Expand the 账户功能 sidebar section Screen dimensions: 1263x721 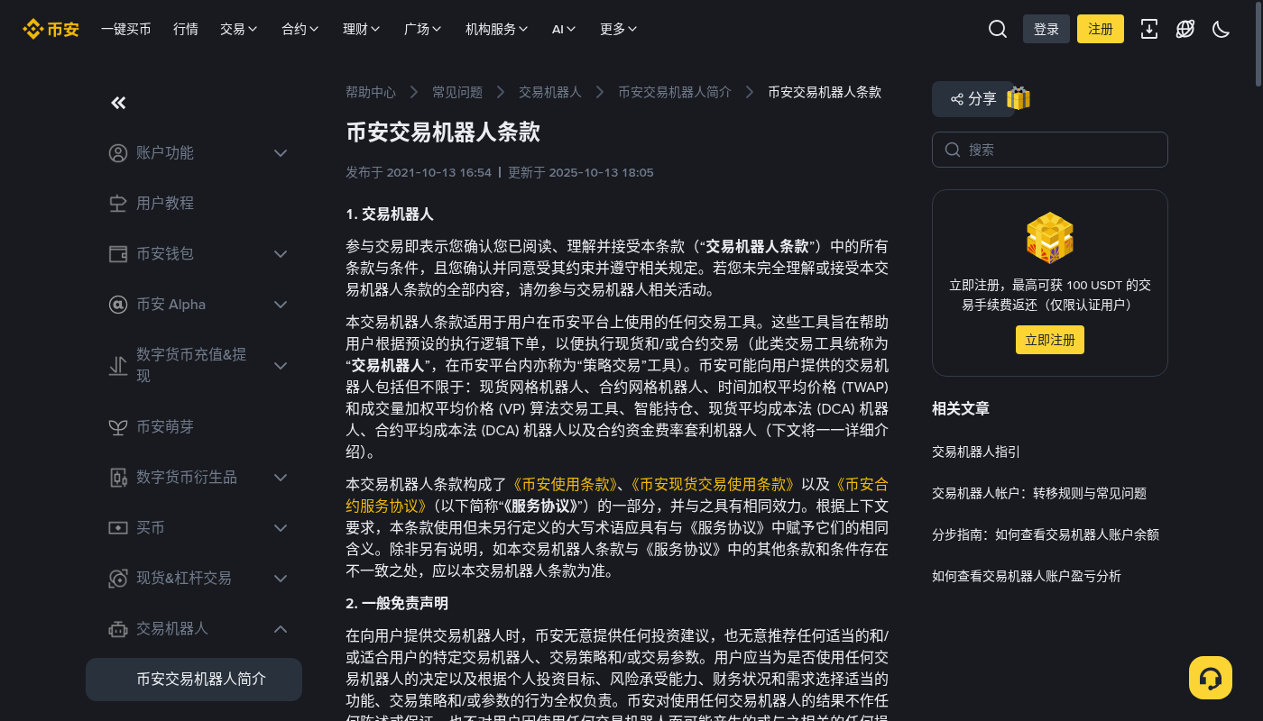pyautogui.click(x=281, y=153)
